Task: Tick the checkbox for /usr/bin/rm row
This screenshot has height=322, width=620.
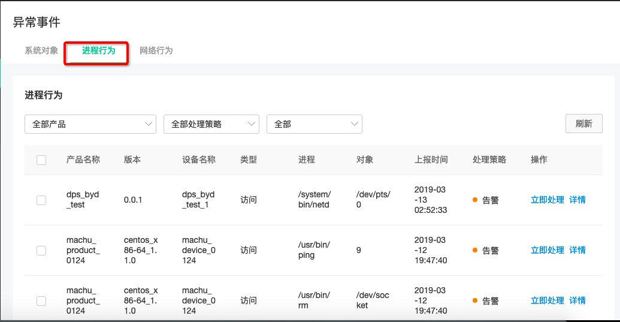Action: 41,300
